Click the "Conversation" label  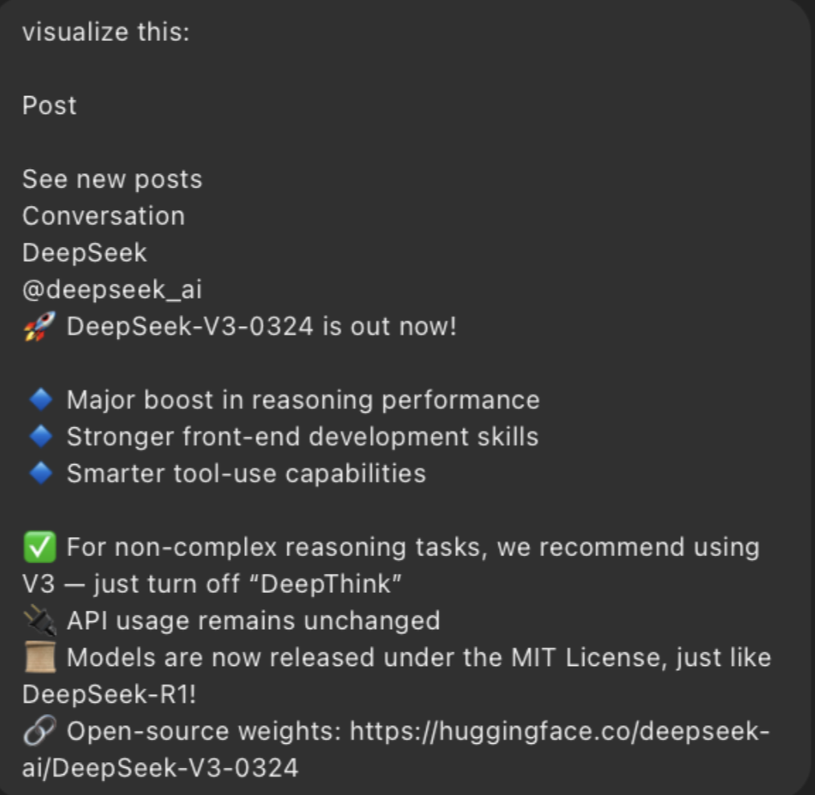(103, 216)
